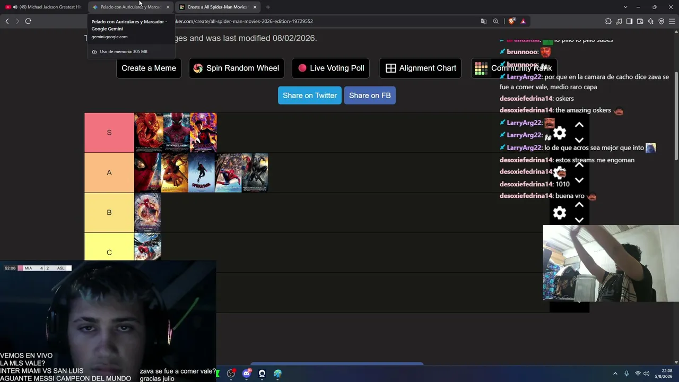This screenshot has height=382, width=679.
Task: Start a Live Voting Poll
Action: 331,68
